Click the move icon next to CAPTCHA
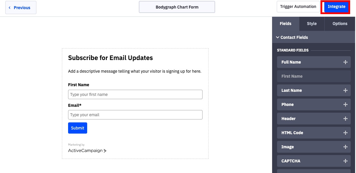The height and width of the screenshot is (173, 356). (345, 161)
